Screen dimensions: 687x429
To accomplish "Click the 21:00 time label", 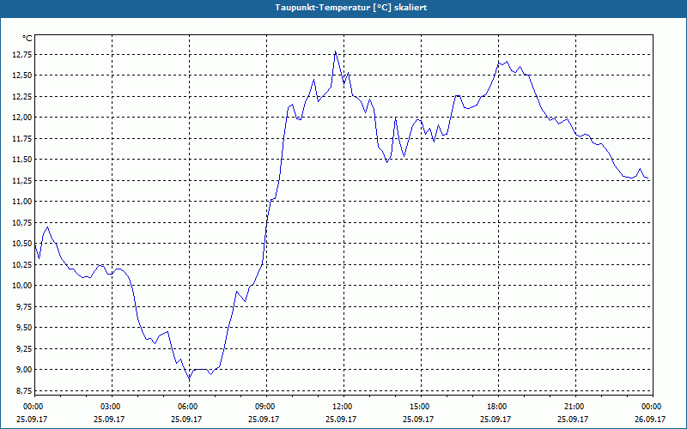I will pos(575,407).
